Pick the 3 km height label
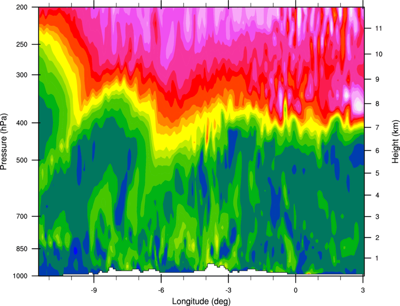 click(377, 217)
